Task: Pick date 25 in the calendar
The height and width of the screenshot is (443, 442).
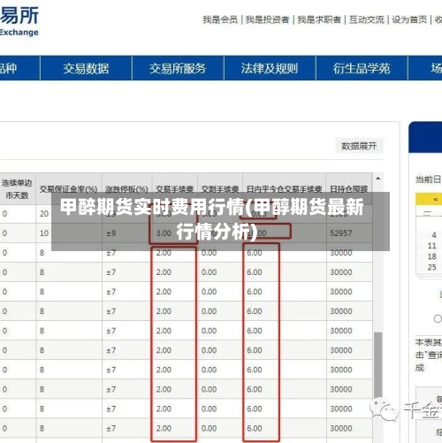Action: pyautogui.click(x=432, y=267)
